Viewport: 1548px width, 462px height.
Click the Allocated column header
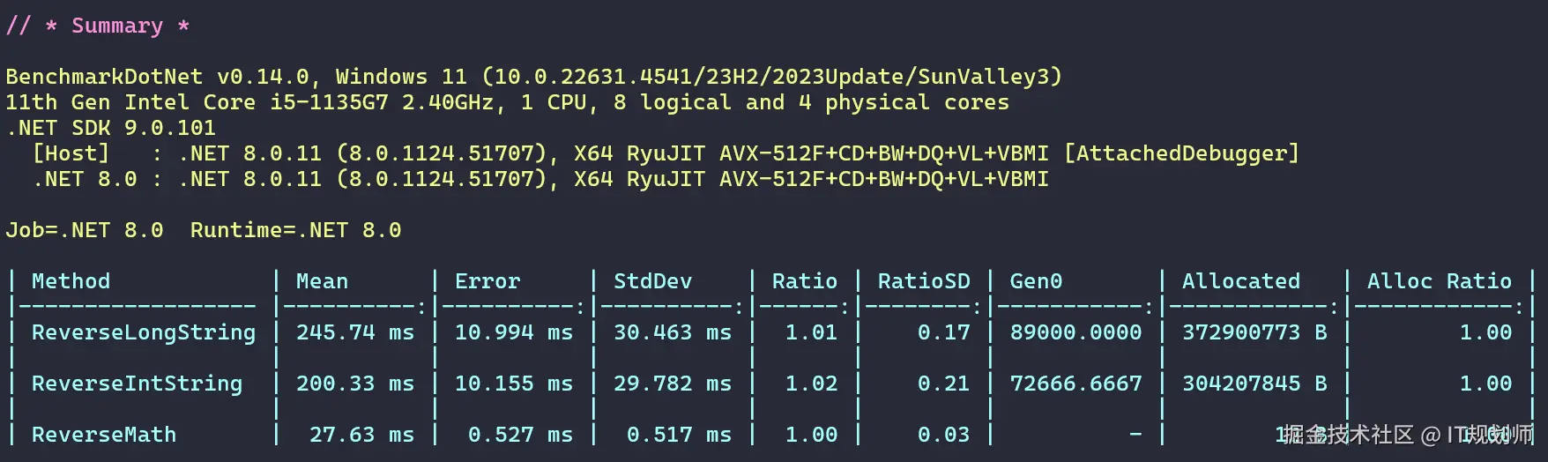click(x=1241, y=281)
